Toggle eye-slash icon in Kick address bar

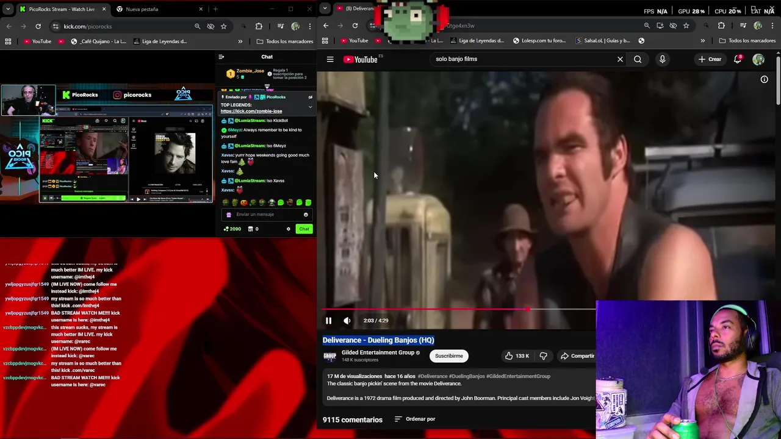point(211,26)
